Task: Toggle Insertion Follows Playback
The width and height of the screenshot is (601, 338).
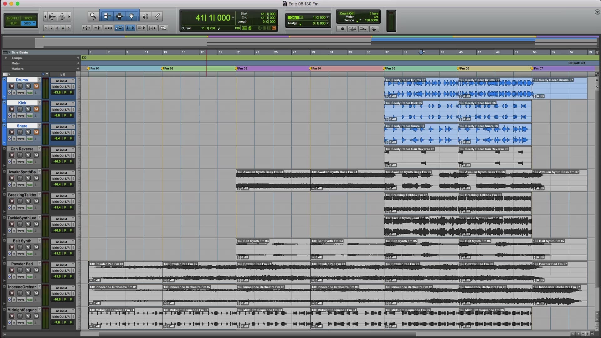Action: click(152, 28)
